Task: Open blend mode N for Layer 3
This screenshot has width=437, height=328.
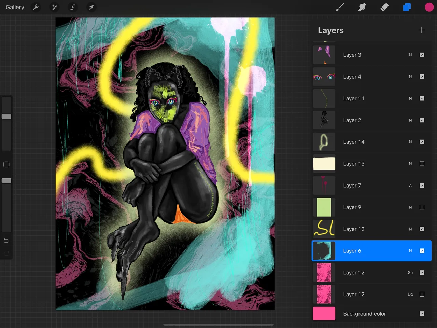Action: 410,55
